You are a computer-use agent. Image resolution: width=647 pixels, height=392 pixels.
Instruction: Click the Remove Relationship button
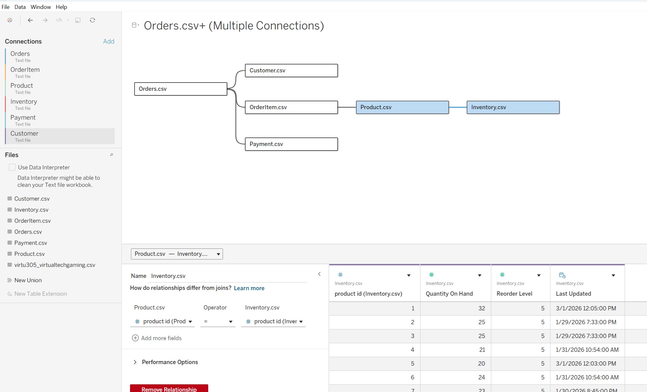click(x=169, y=389)
